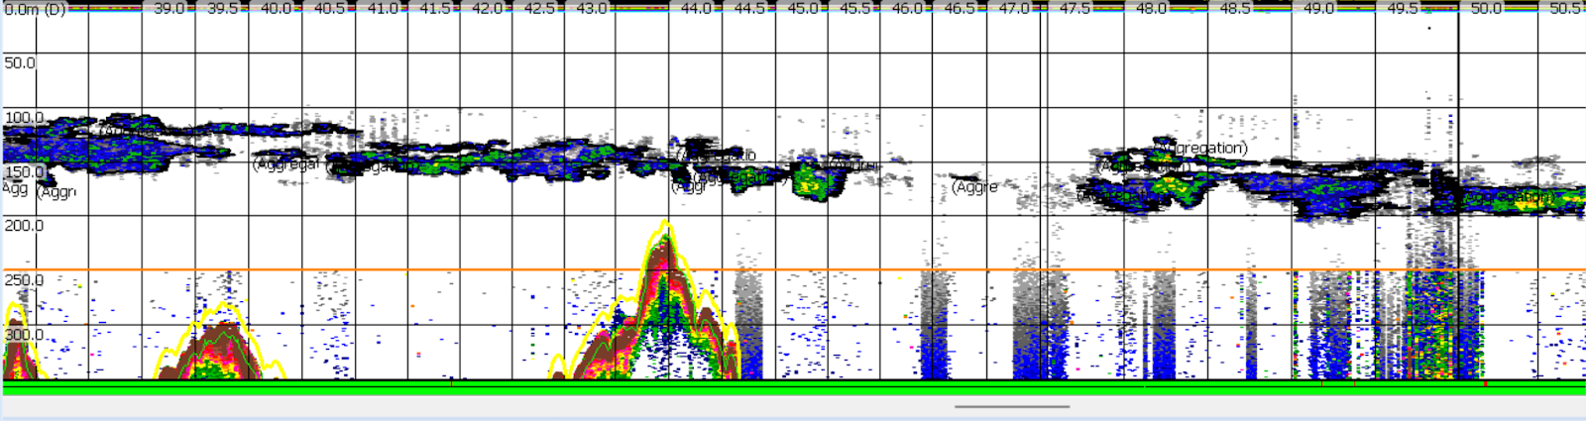Click the 41.0 distance marker
Image resolution: width=1586 pixels, height=421 pixels.
(x=382, y=8)
